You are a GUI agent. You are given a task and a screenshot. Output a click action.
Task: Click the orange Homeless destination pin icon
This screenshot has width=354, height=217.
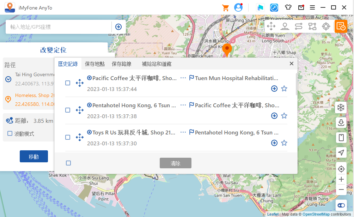pos(8,99)
